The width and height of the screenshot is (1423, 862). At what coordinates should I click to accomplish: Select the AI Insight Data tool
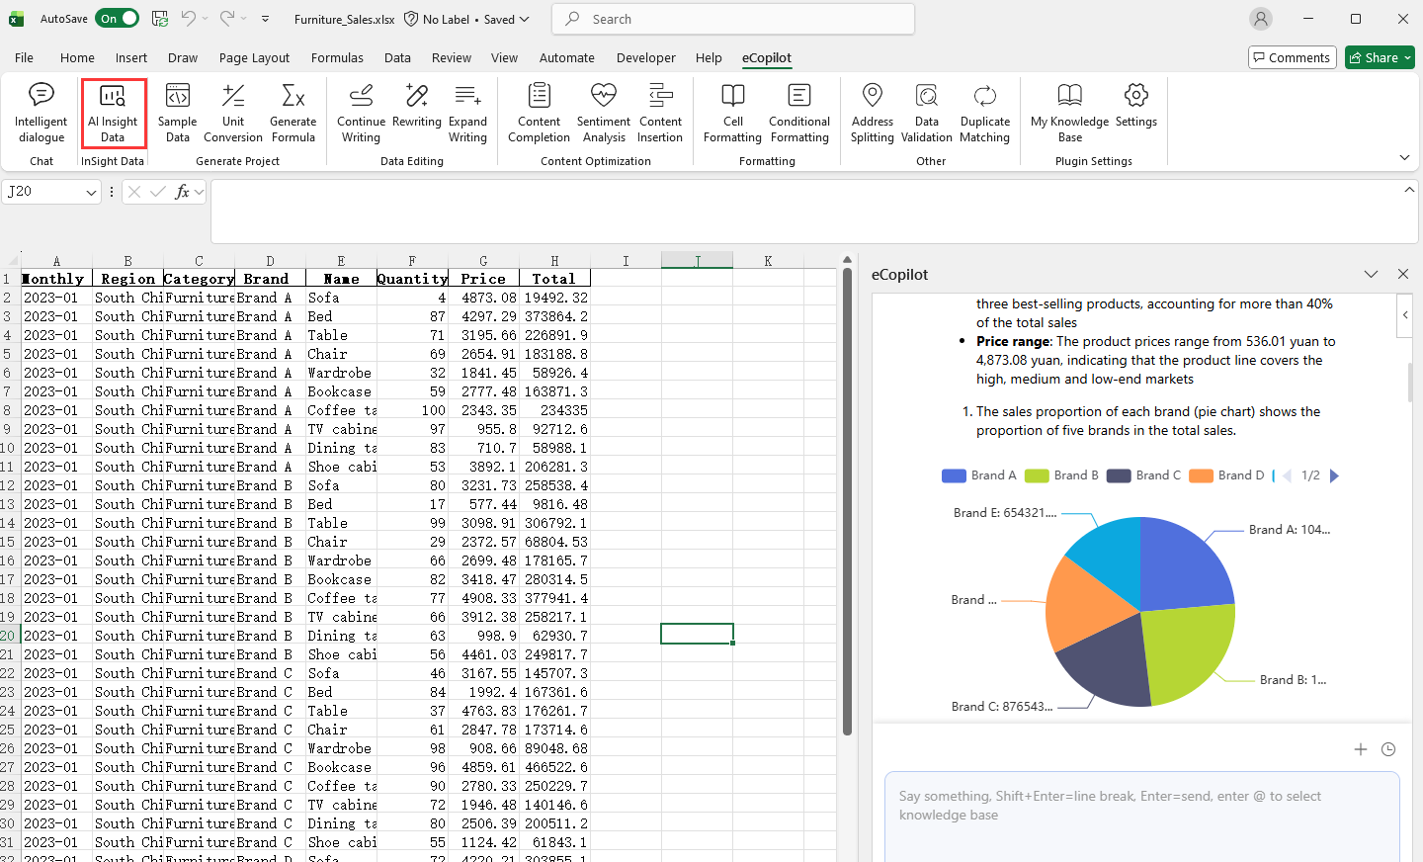coord(113,113)
